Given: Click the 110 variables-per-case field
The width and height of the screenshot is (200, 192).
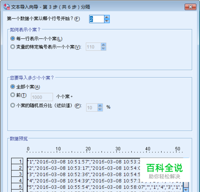Looking at the screenshot, I should pyautogui.click(x=93, y=47).
